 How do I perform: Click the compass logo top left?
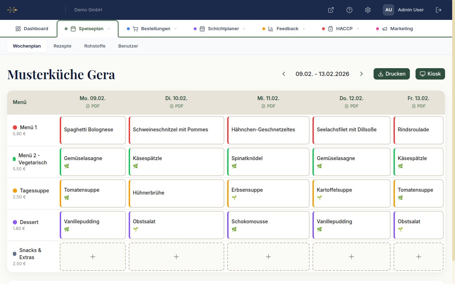(x=13, y=10)
